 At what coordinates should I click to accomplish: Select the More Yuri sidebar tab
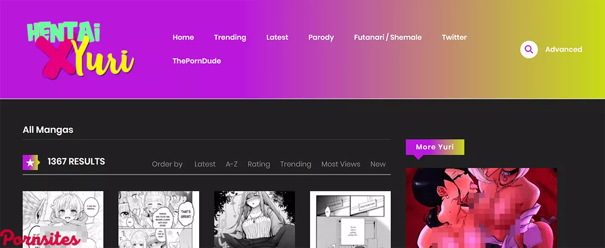coord(435,147)
